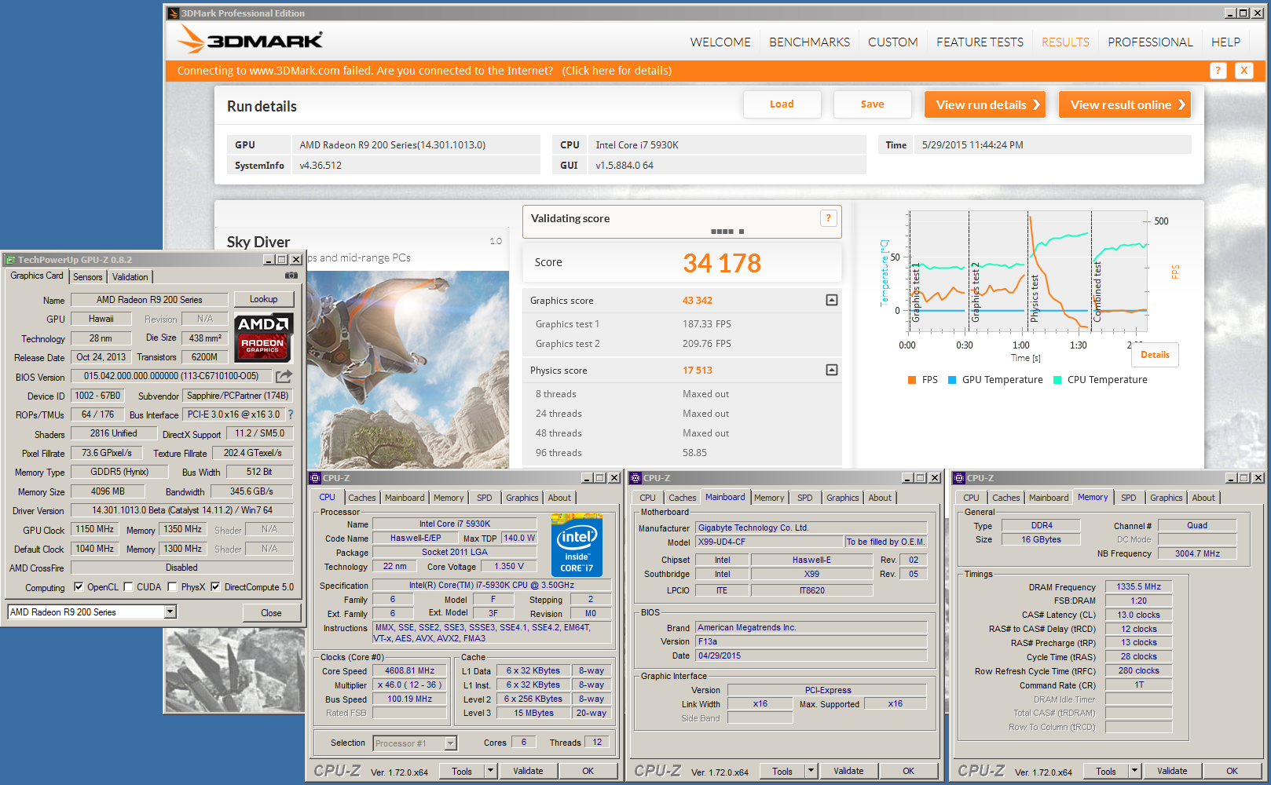Open About tab in CPU-Z CPU window
Viewport: 1271px width, 785px height.
[x=559, y=498]
